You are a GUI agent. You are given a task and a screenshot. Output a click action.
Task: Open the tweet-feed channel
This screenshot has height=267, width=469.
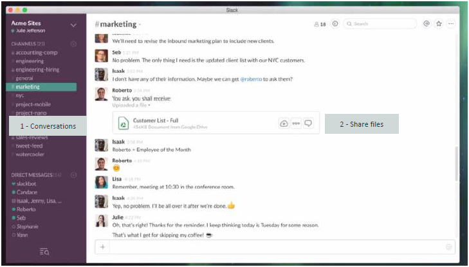pyautogui.click(x=29, y=146)
